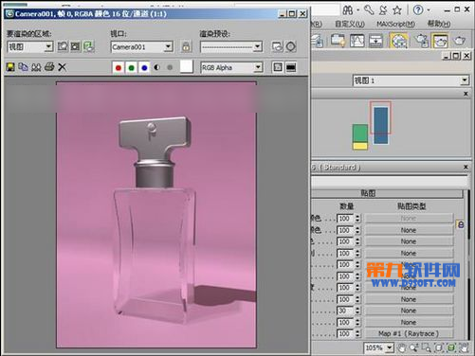Viewport: 475px width, 356px height.
Task: Click None button right above Map #1 (Raytrace)
Action: coord(409,322)
